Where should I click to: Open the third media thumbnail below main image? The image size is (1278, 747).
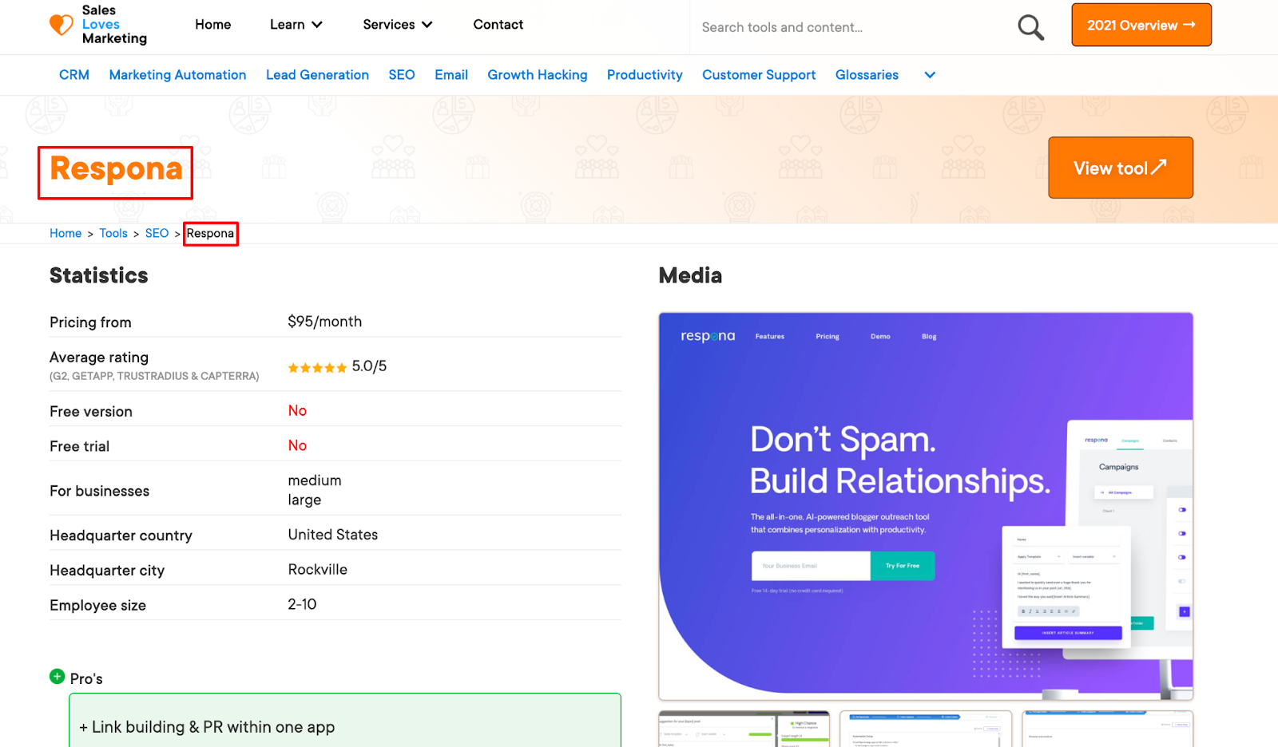[1108, 729]
